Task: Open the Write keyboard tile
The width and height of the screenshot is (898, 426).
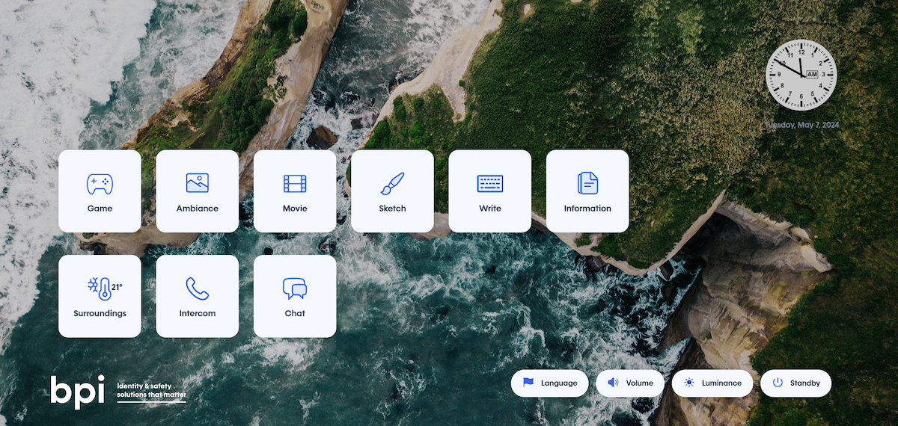Action: pos(490,191)
